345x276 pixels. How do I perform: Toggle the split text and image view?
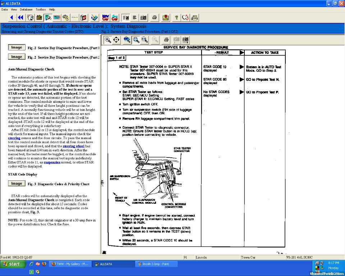[x=126, y=17]
